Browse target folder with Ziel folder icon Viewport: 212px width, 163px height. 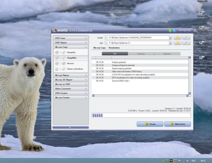pos(178,43)
